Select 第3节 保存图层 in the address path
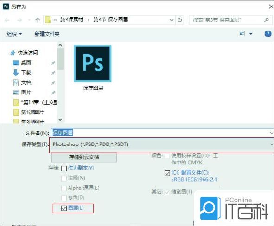The image size is (274, 226). [x=110, y=20]
